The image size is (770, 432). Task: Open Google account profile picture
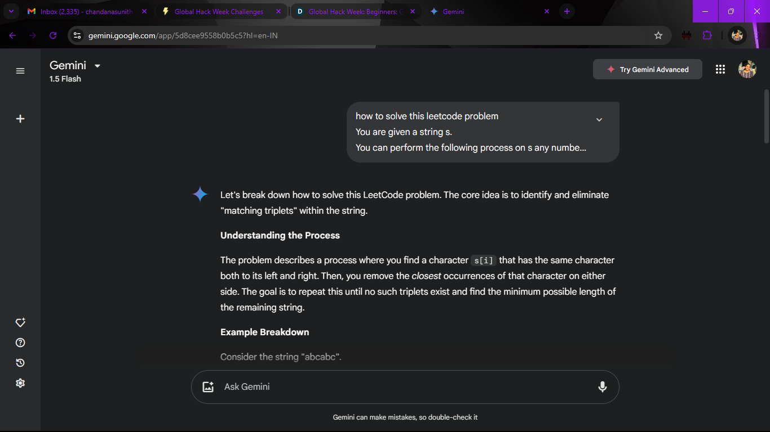coord(747,69)
